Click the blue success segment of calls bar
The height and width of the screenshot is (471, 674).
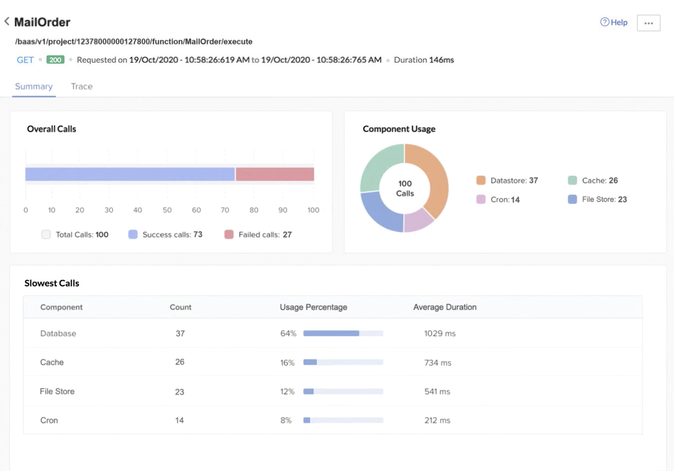(130, 174)
